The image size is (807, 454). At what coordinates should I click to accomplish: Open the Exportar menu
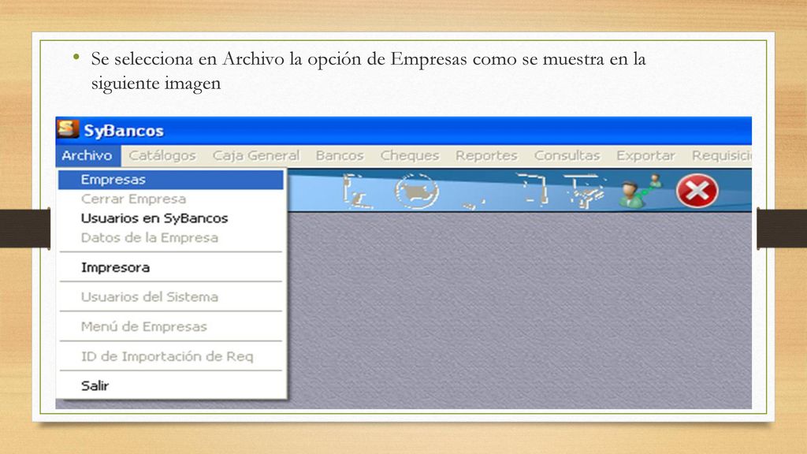click(x=645, y=155)
